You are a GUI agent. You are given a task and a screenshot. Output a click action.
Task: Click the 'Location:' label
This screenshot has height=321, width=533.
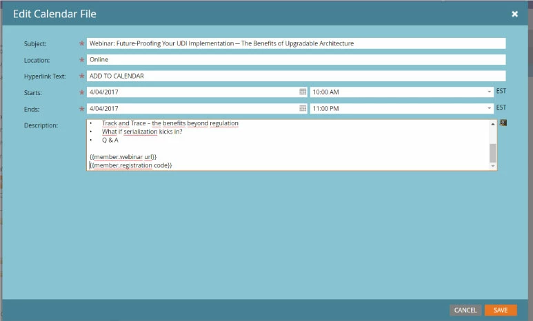coord(37,60)
